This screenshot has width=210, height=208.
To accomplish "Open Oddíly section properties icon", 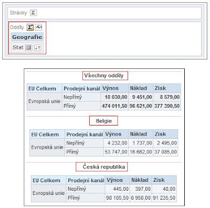I will pyautogui.click(x=39, y=27).
